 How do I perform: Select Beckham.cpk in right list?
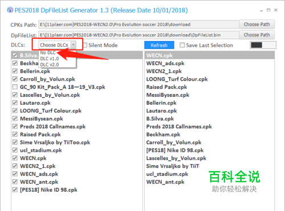click(210, 134)
